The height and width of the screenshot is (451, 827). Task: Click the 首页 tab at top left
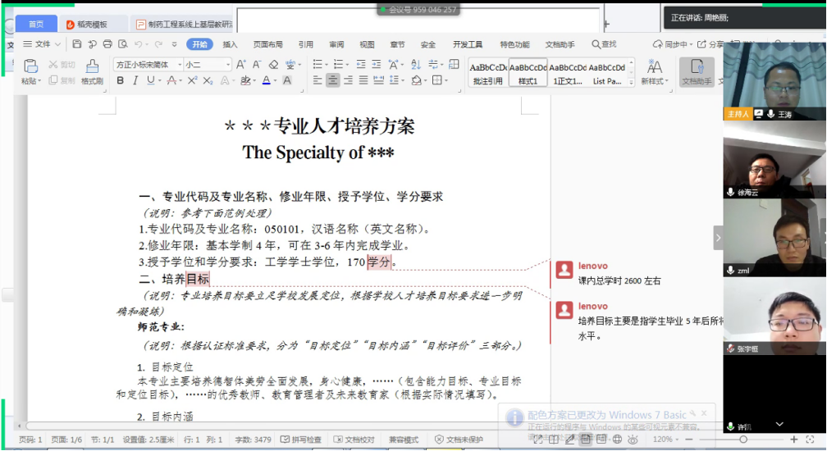pos(35,25)
